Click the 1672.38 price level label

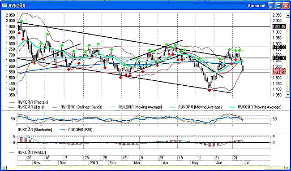[x=279, y=58]
